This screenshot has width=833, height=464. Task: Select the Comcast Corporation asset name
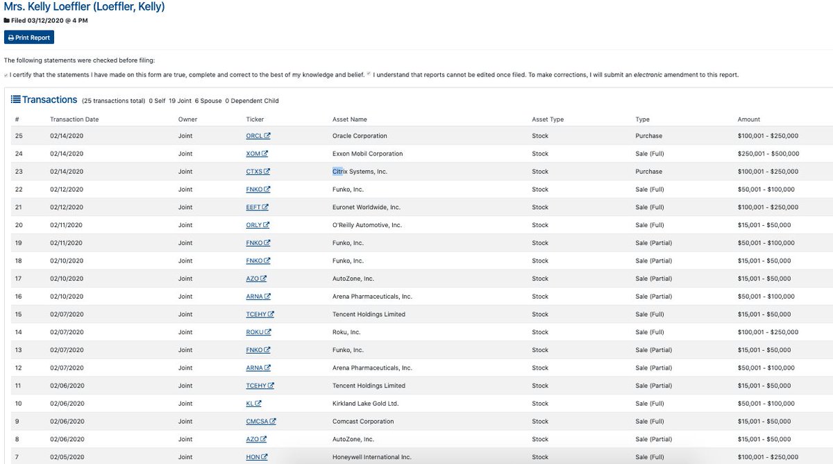(x=363, y=422)
